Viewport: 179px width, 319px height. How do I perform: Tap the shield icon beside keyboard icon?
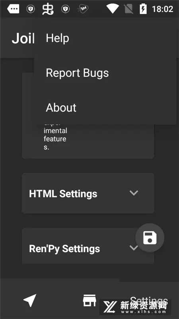tap(31, 9)
